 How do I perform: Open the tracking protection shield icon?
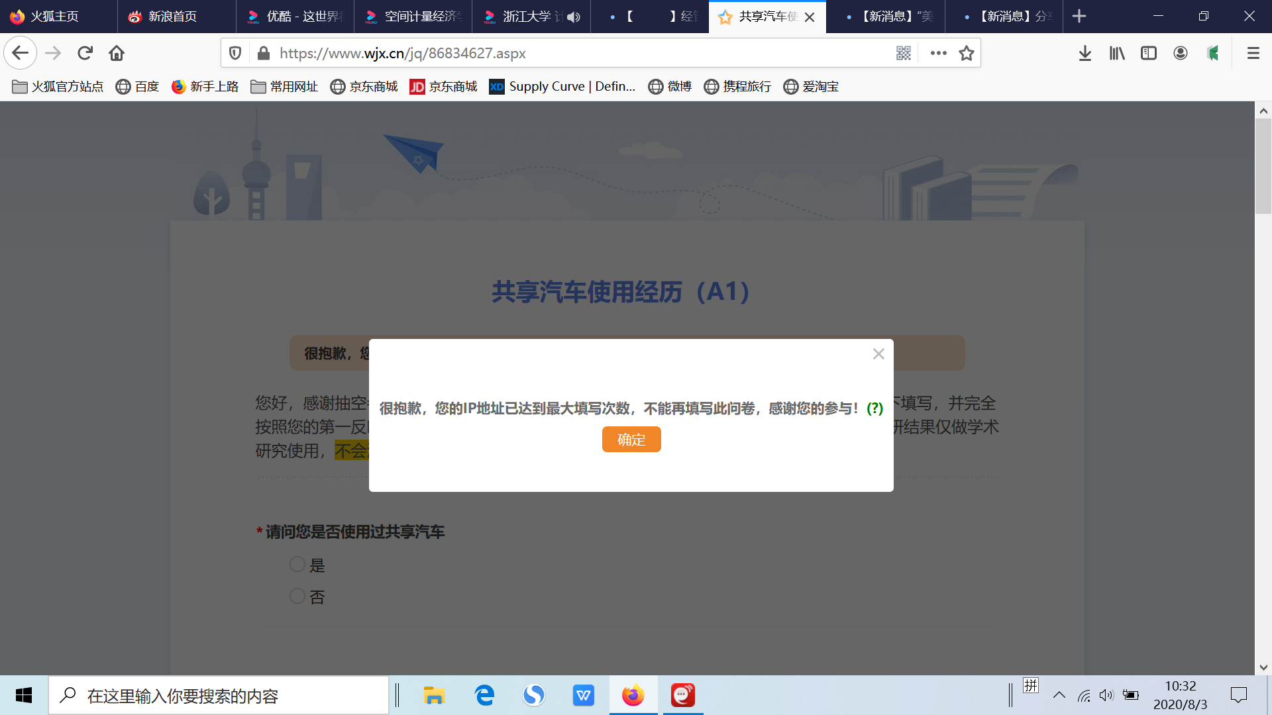(x=235, y=53)
